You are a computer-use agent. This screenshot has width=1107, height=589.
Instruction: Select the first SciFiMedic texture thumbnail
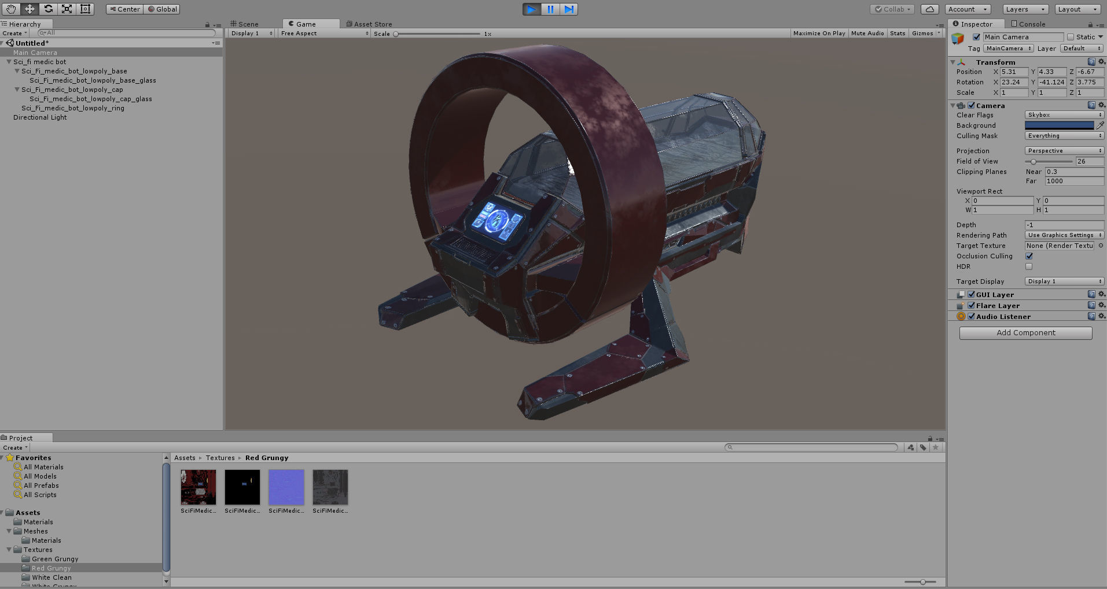click(x=197, y=487)
